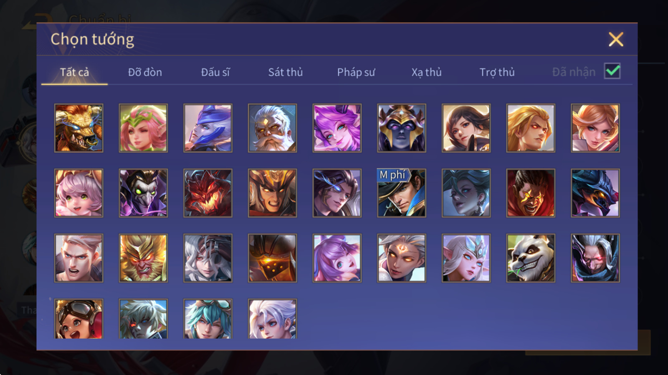This screenshot has height=375, width=668.
Task: Choose the golden monkey king hero
Action: (x=143, y=258)
